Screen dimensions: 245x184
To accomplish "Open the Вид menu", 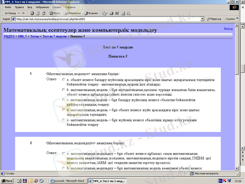I will point(30,7).
